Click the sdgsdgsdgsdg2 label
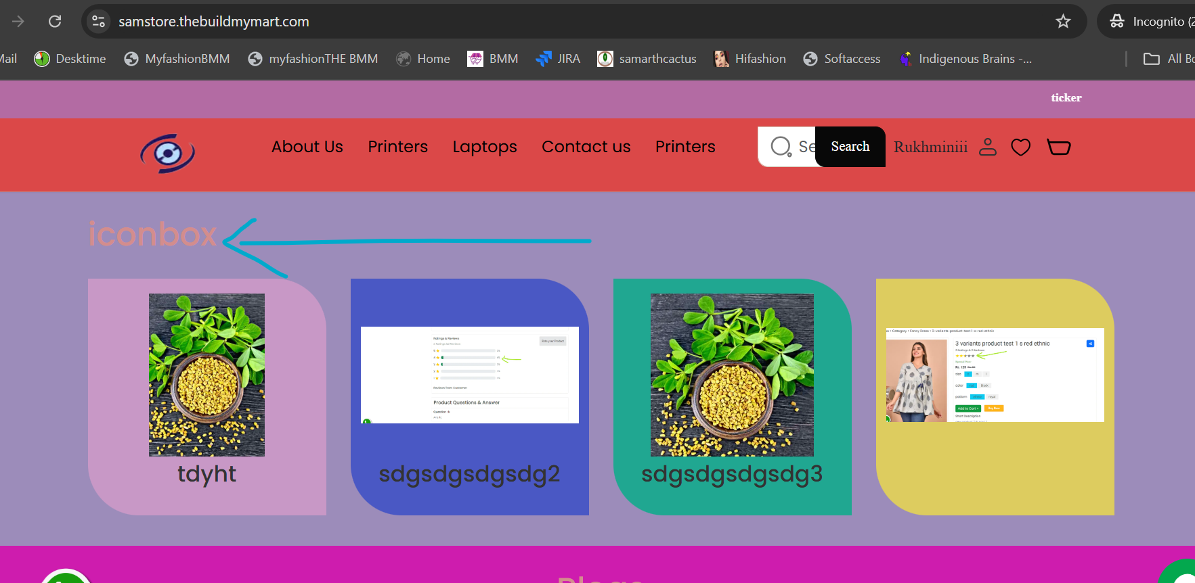The image size is (1195, 583). (470, 474)
